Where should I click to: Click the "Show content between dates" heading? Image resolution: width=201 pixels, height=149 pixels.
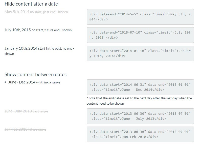(35, 74)
